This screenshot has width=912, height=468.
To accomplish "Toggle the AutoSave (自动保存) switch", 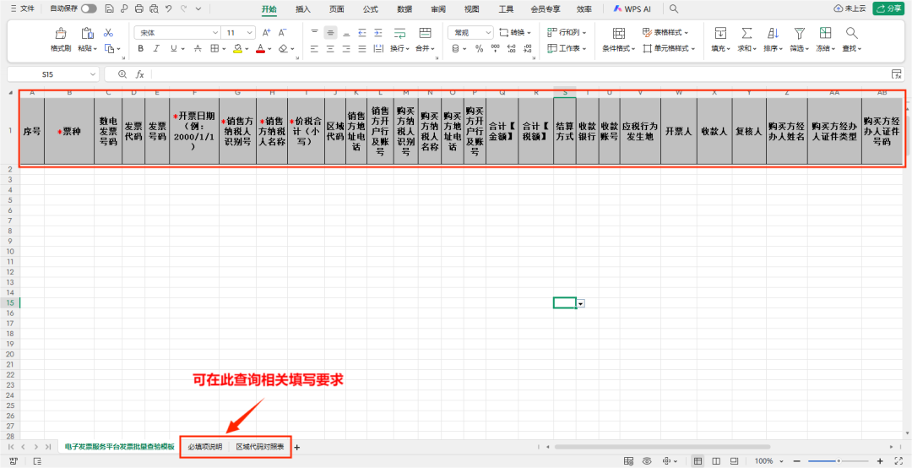I will 88,8.
